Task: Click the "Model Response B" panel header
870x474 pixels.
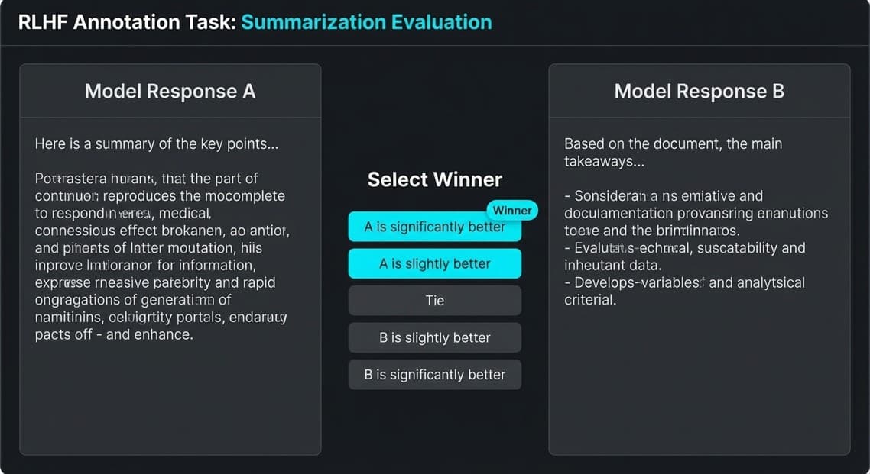Action: click(699, 92)
